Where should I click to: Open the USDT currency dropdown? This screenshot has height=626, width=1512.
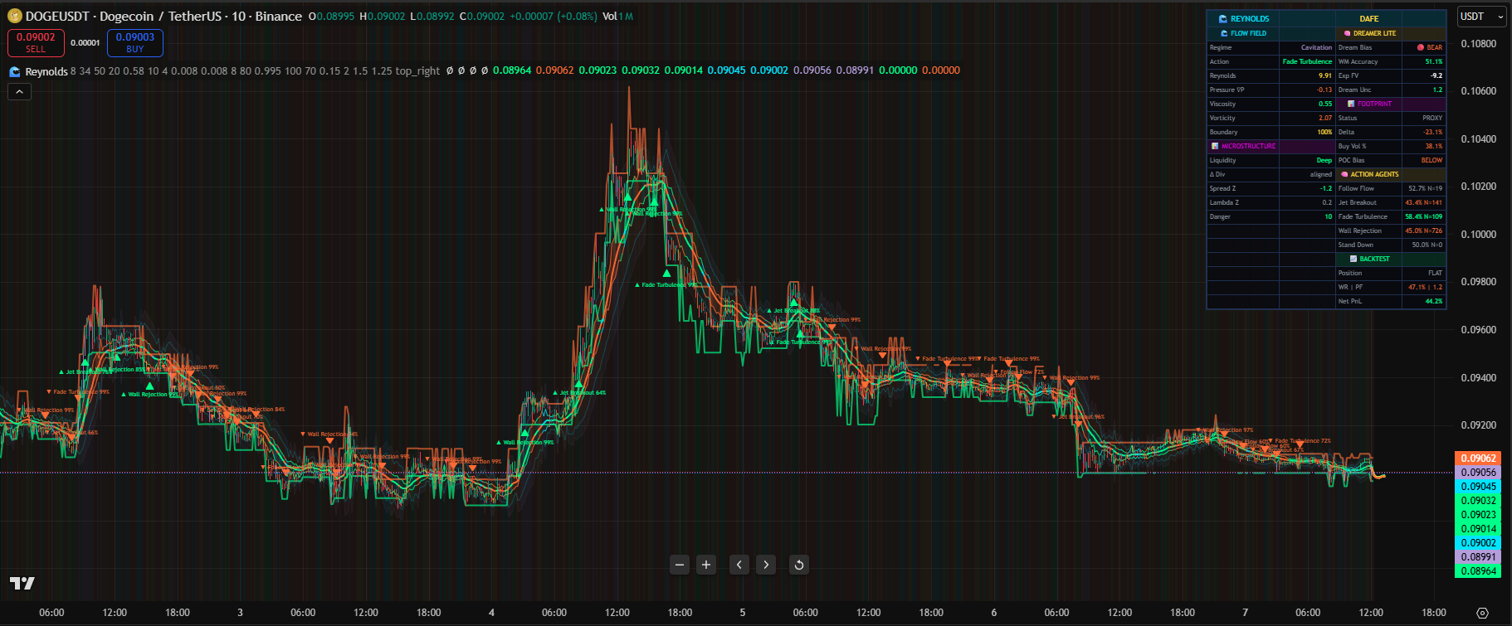click(1481, 17)
